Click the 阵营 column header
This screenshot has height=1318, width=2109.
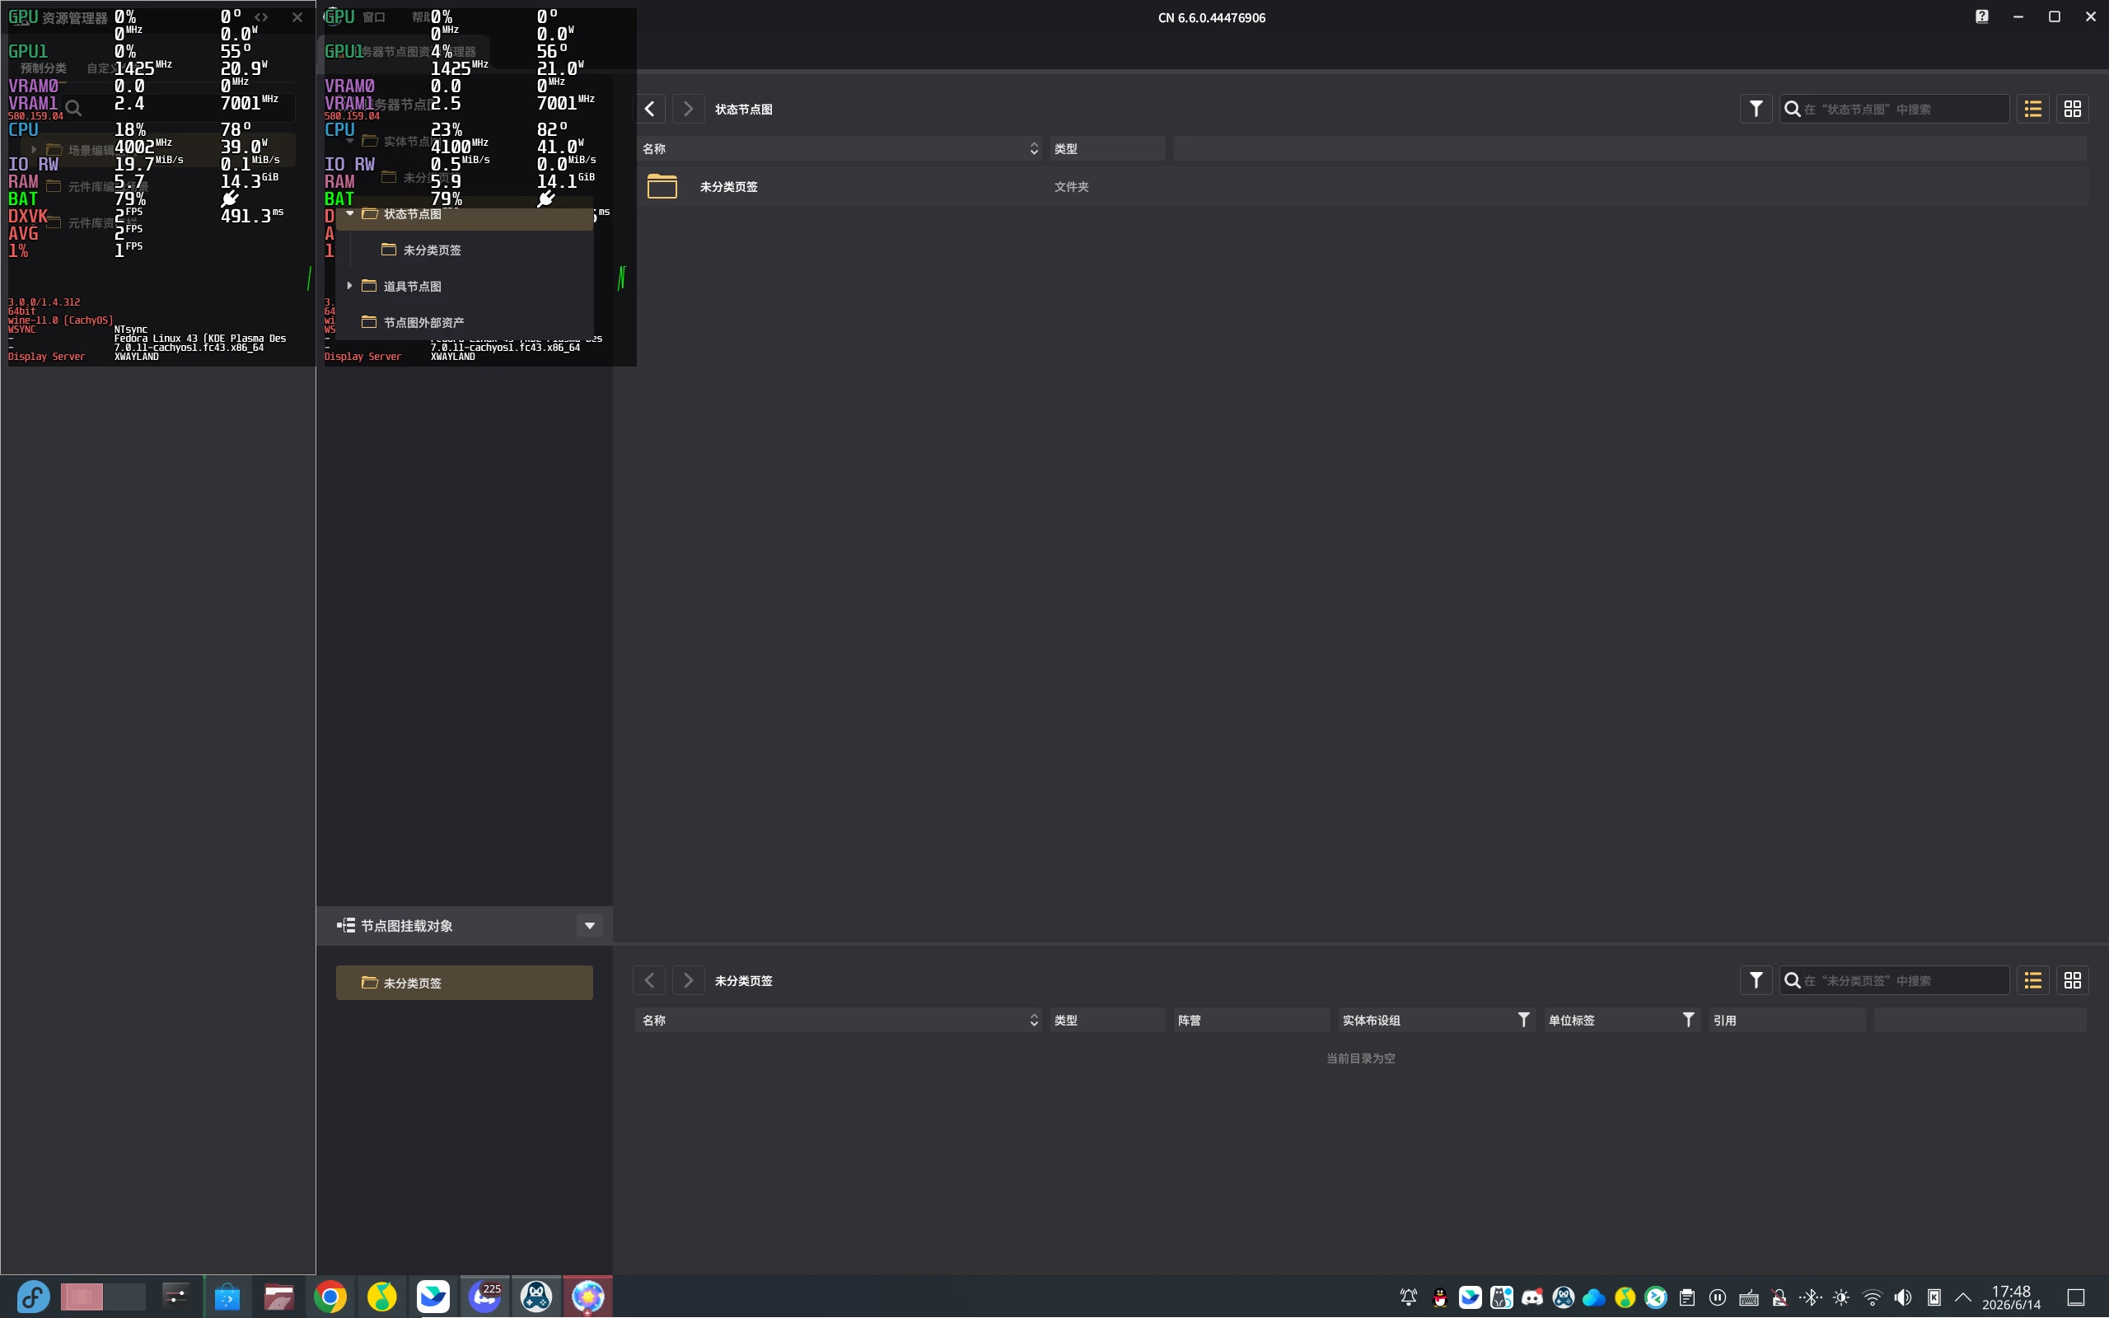[x=1251, y=1021]
